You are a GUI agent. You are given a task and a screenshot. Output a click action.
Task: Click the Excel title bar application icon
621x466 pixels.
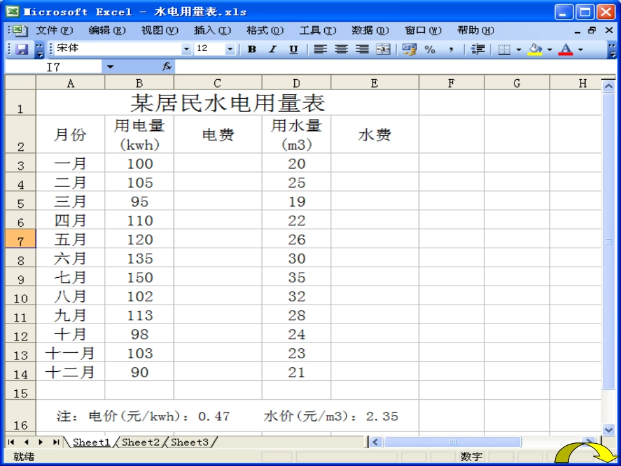pos(12,12)
